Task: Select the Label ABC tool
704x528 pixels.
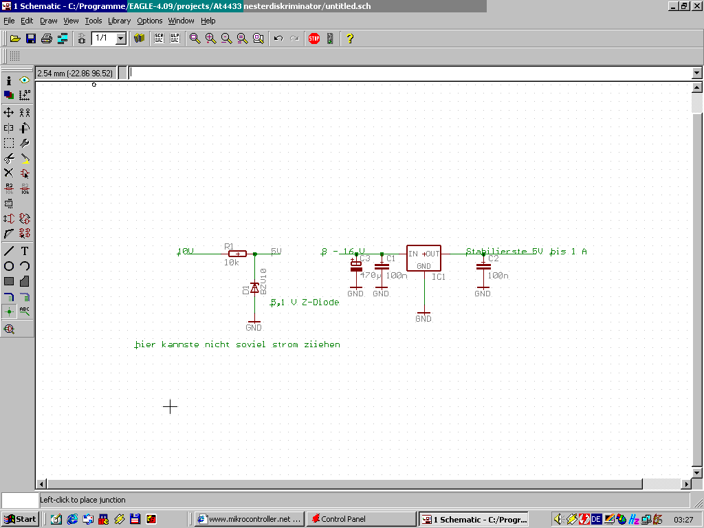Action: click(25, 311)
